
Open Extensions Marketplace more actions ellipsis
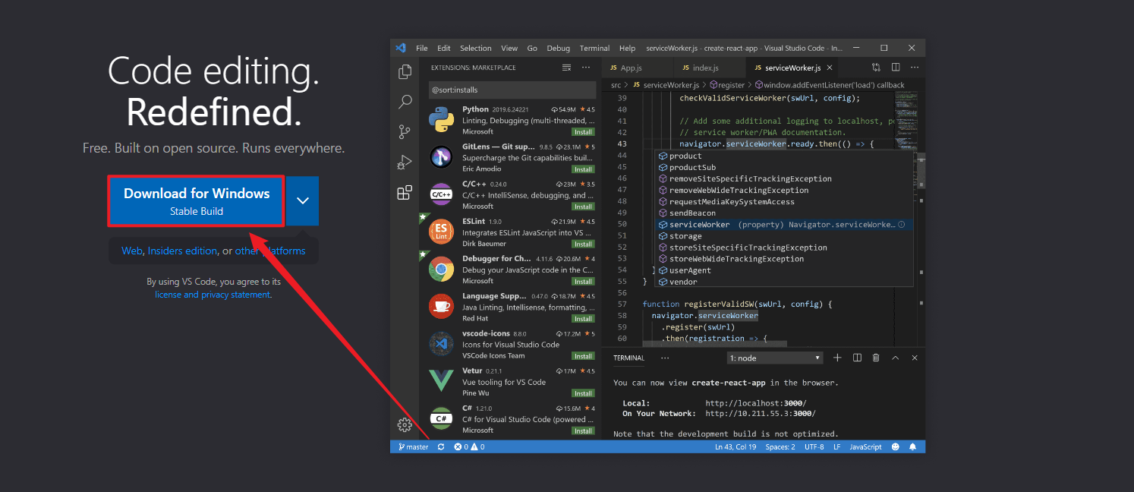586,68
